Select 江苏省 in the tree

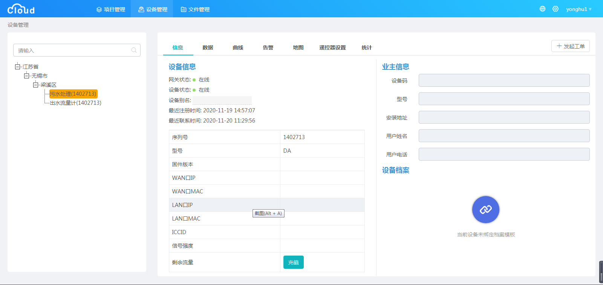[x=31, y=67]
